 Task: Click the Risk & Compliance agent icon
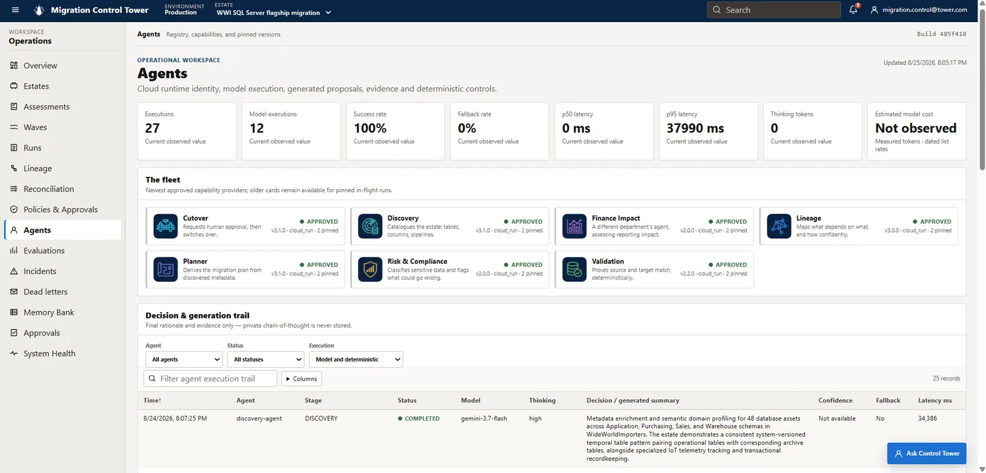370,269
